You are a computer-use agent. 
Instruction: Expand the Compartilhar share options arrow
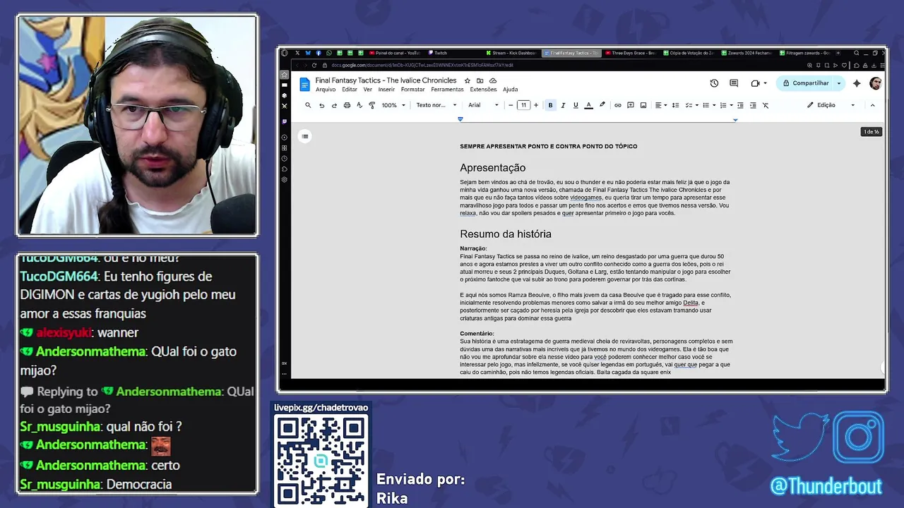point(839,83)
